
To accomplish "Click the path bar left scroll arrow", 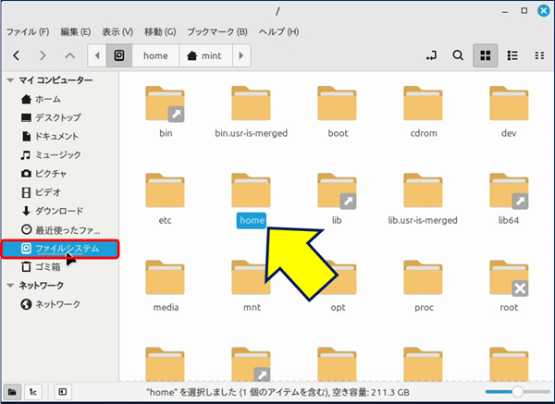I will click(97, 55).
